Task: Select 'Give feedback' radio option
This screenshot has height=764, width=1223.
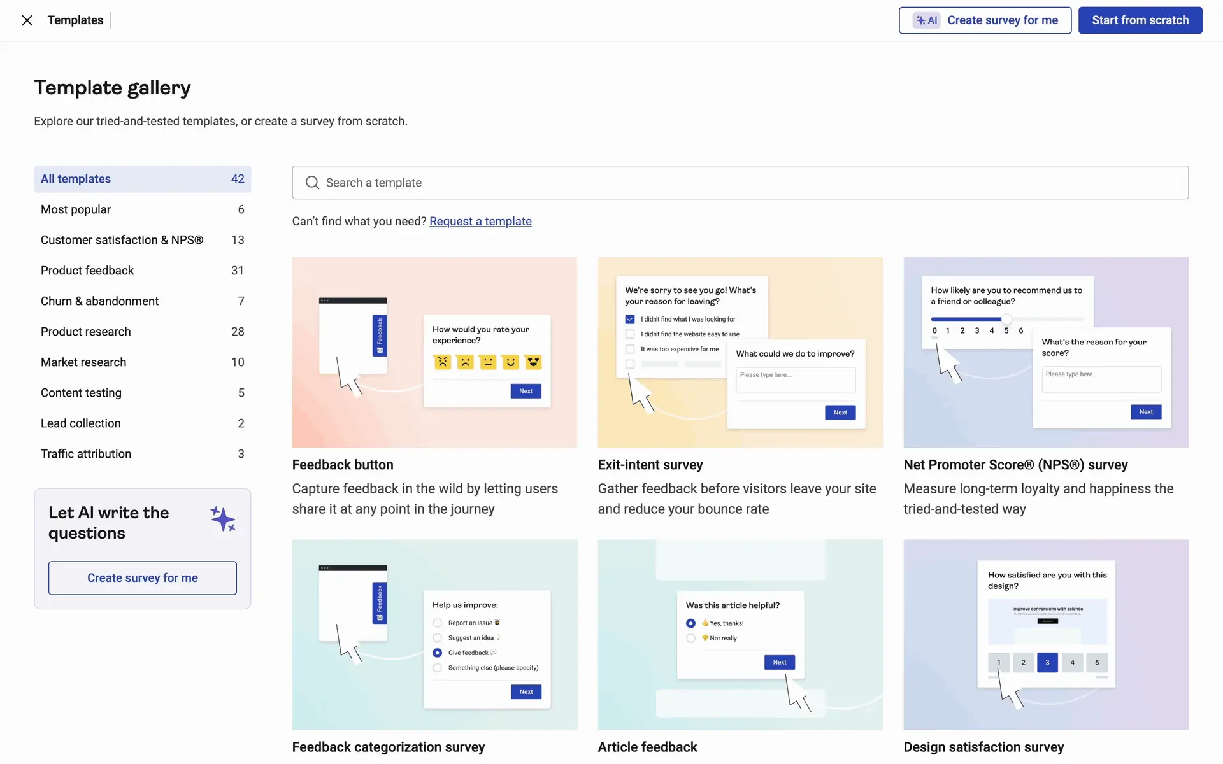Action: click(437, 653)
